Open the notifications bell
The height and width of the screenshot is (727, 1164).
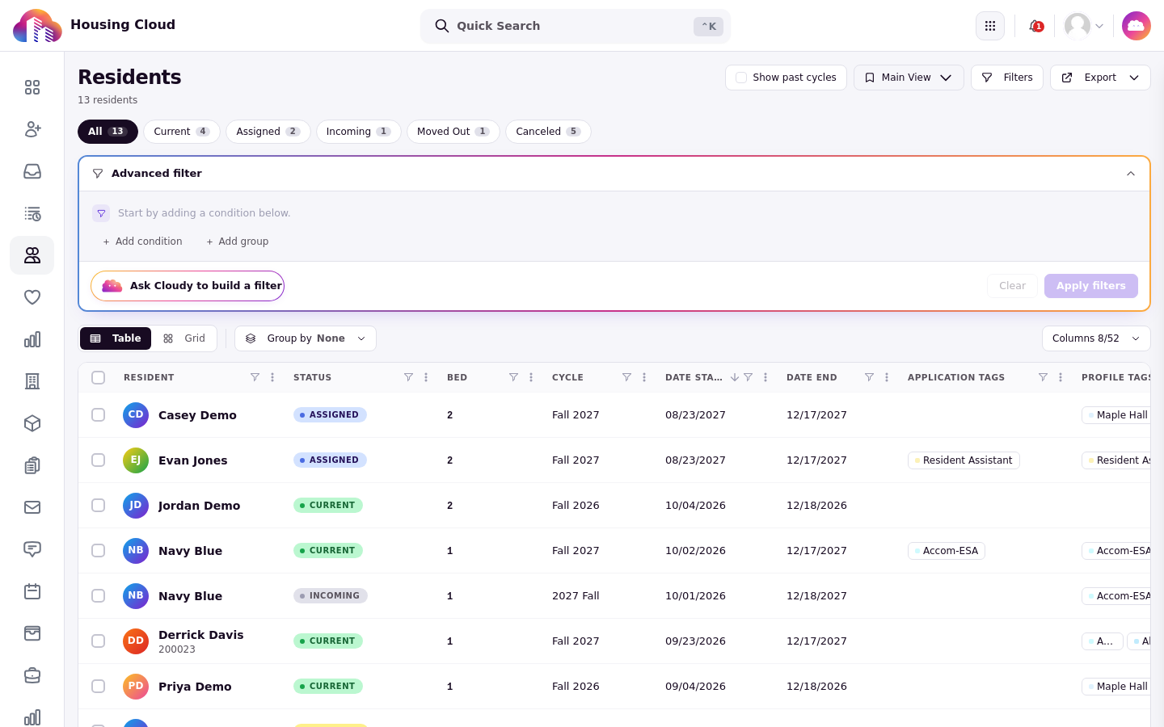tap(1035, 26)
